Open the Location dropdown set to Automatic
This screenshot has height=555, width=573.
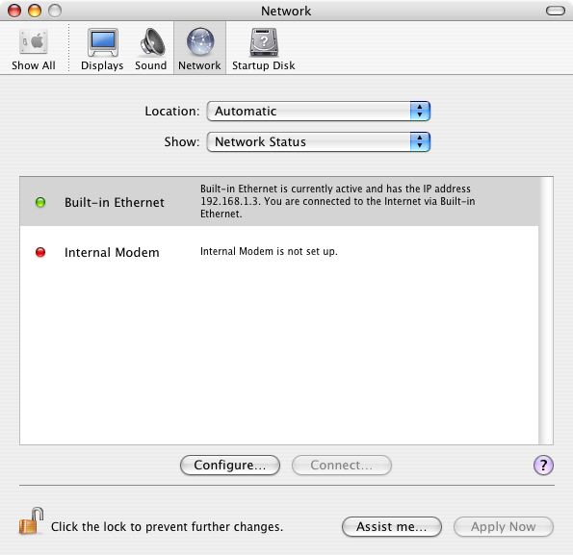point(319,112)
